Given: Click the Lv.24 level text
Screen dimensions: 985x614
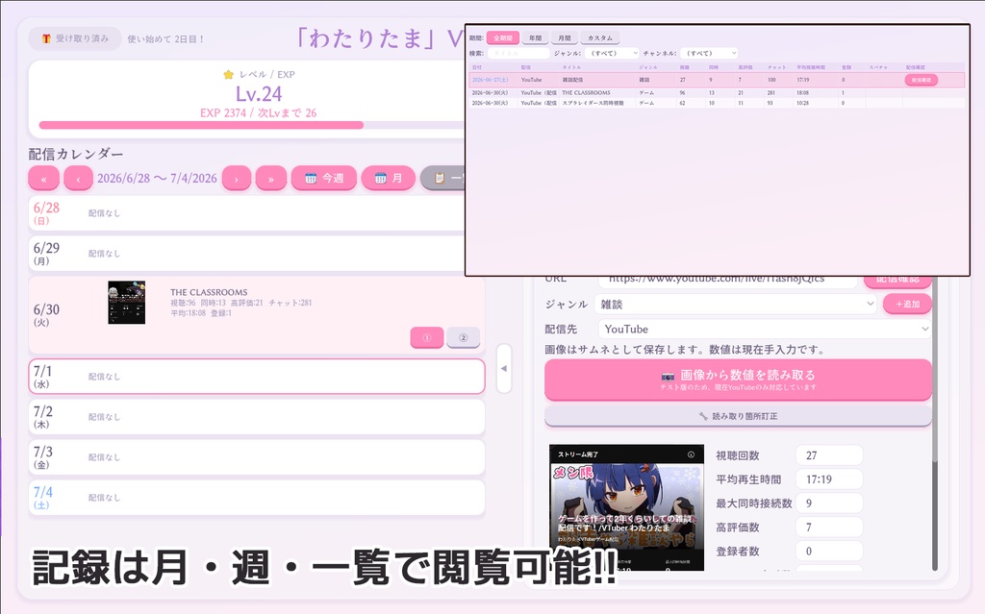Looking at the screenshot, I should tap(259, 94).
